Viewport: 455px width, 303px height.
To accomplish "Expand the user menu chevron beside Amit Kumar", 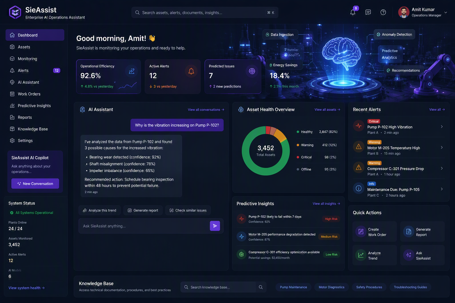I will coord(446,12).
